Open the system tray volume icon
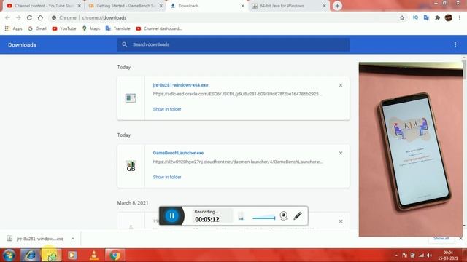 (429, 255)
